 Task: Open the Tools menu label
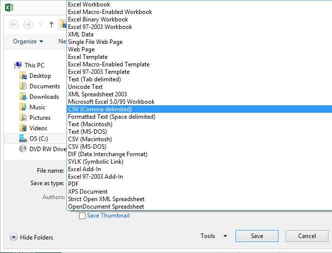point(207,236)
